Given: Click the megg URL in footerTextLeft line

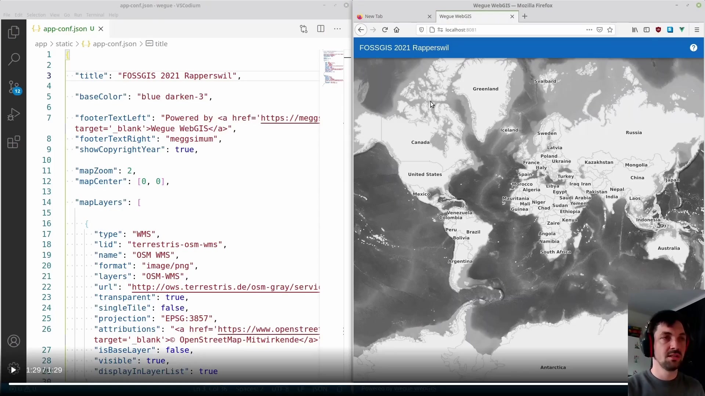Looking at the screenshot, I should click(x=290, y=118).
